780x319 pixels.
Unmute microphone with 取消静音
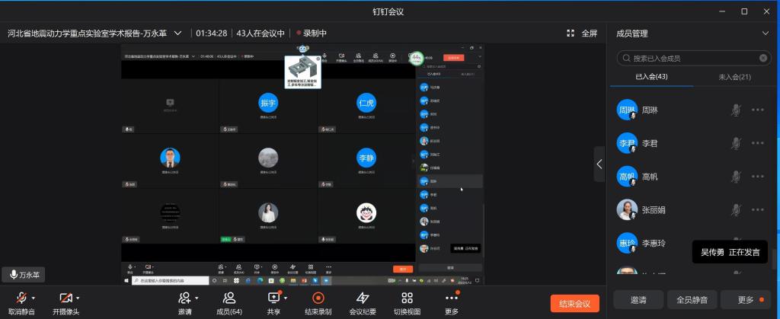point(21,298)
